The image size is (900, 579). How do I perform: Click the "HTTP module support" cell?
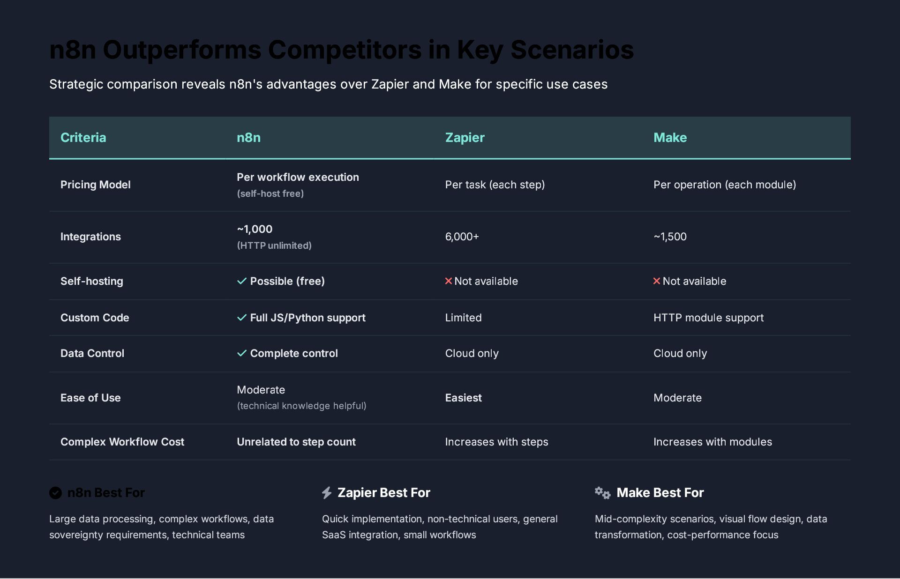tap(708, 318)
